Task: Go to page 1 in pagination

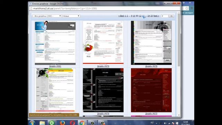Action: [126, 16]
